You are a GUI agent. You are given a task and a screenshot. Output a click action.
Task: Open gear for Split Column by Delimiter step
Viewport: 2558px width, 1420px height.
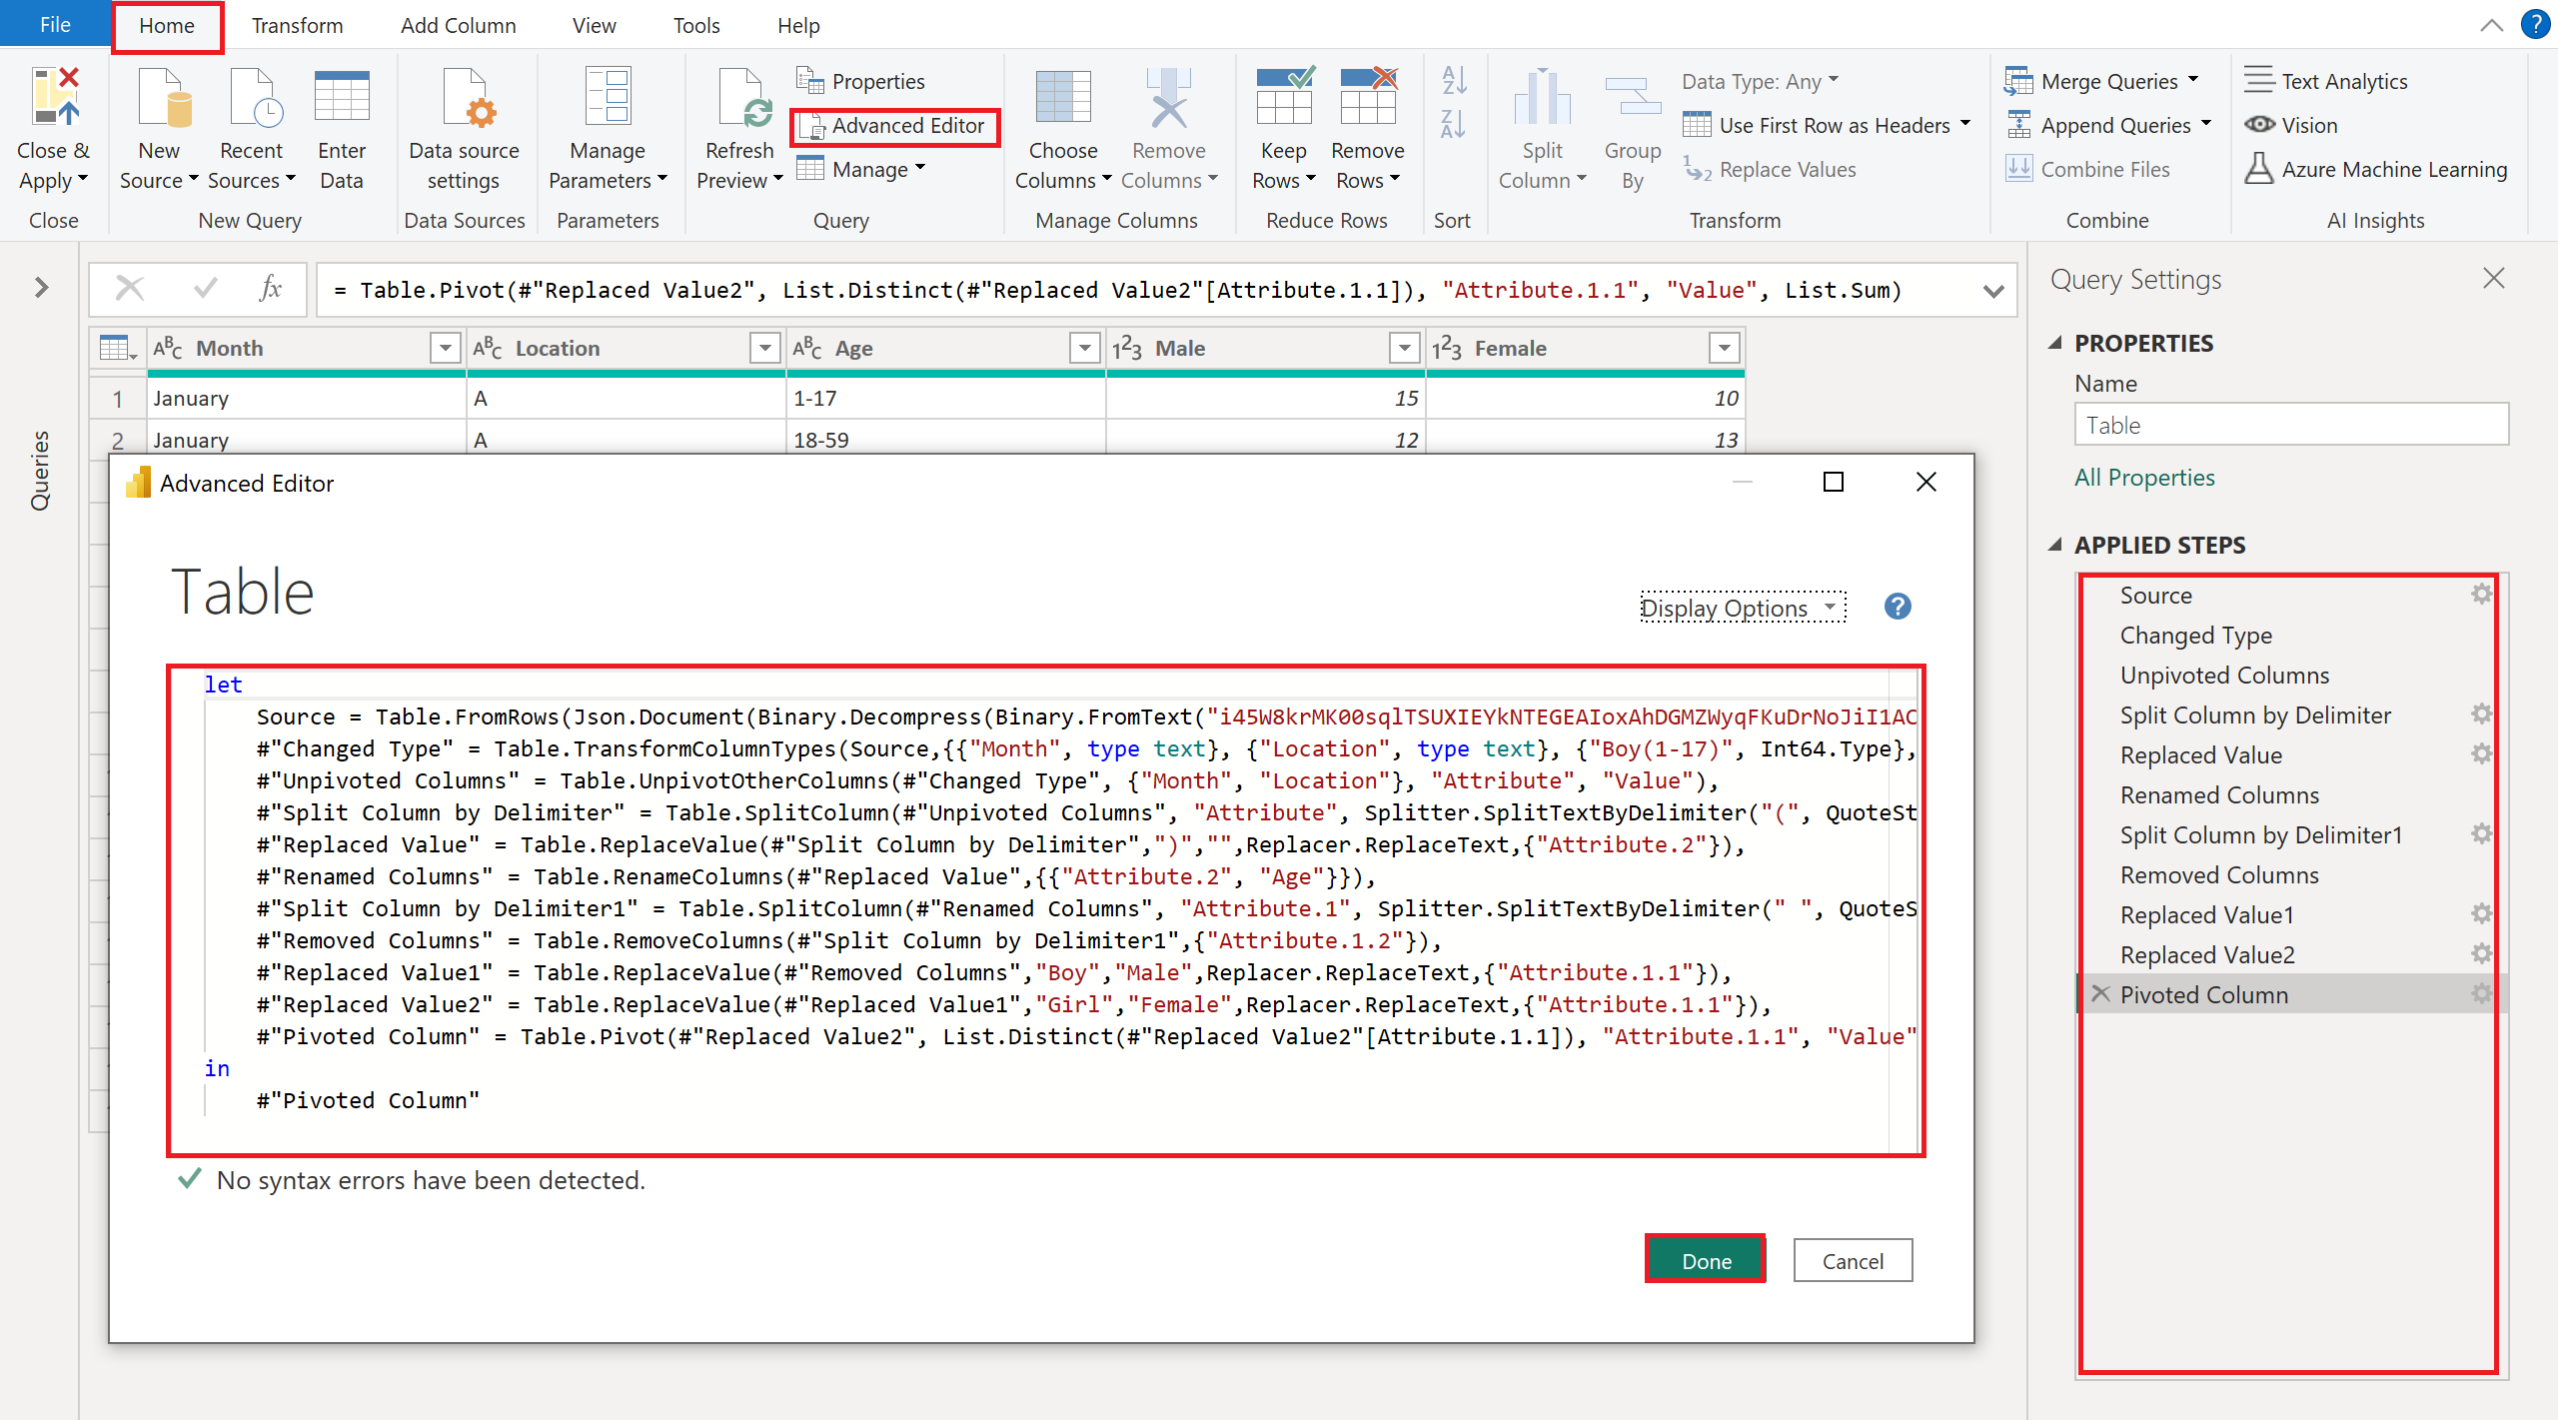[x=2481, y=714]
